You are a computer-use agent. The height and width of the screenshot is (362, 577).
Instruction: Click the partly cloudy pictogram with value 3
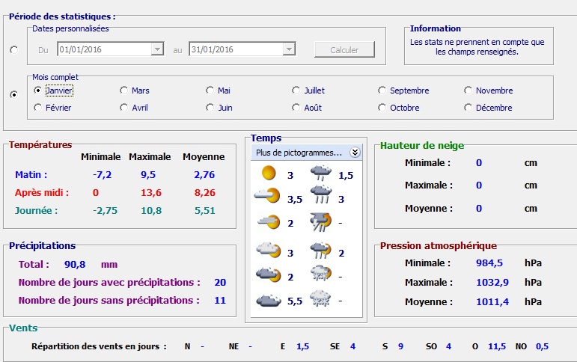pyautogui.click(x=269, y=249)
